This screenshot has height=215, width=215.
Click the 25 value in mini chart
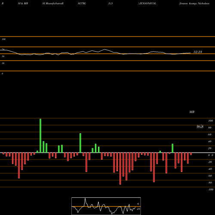pyautogui.click(x=138, y=209)
